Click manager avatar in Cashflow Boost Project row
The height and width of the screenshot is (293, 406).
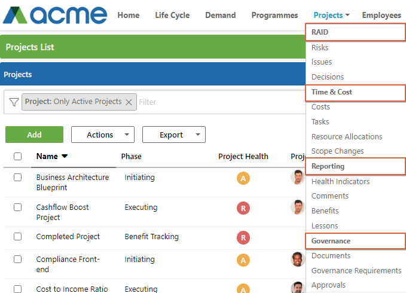click(x=298, y=207)
